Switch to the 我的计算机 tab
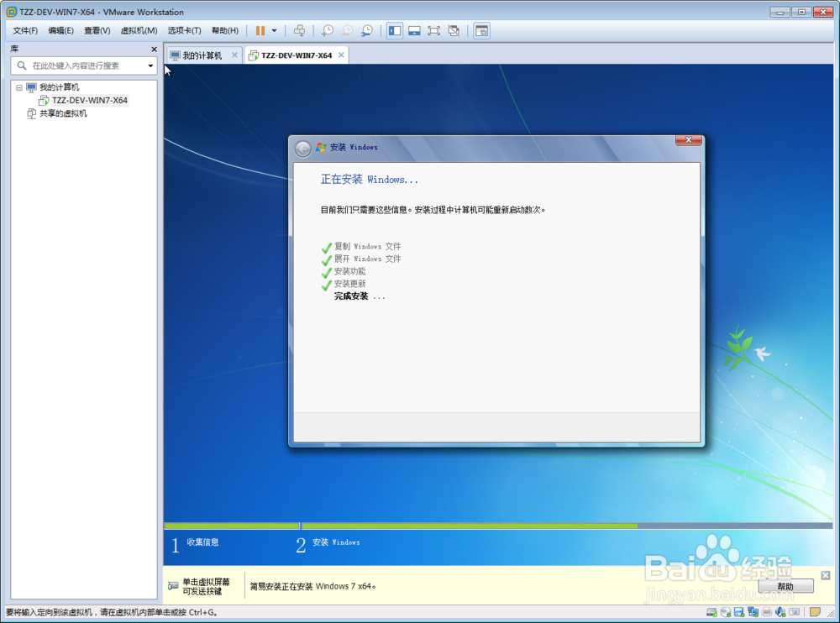 [202, 55]
